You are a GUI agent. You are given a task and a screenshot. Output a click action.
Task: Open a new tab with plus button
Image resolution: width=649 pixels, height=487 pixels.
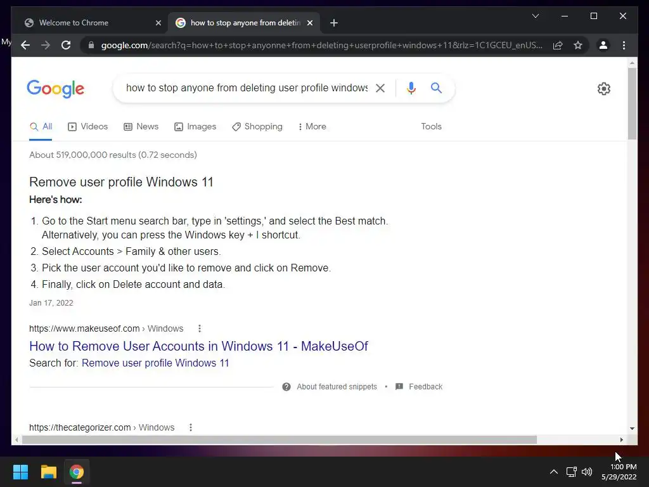[x=334, y=23]
